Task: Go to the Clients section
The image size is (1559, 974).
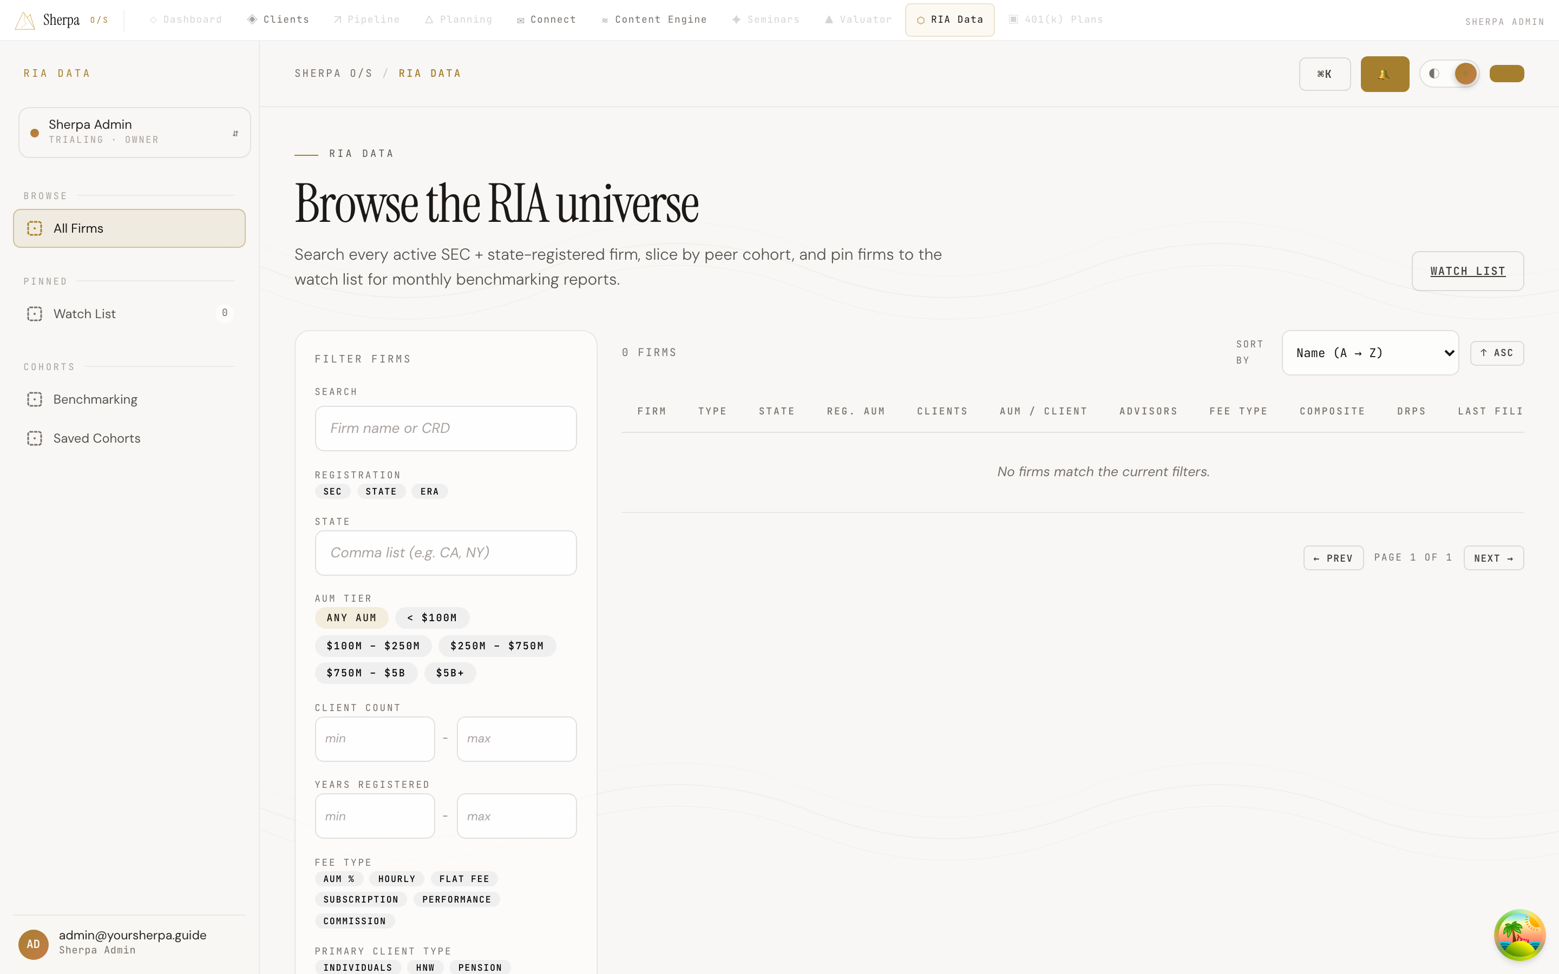Action: [278, 19]
